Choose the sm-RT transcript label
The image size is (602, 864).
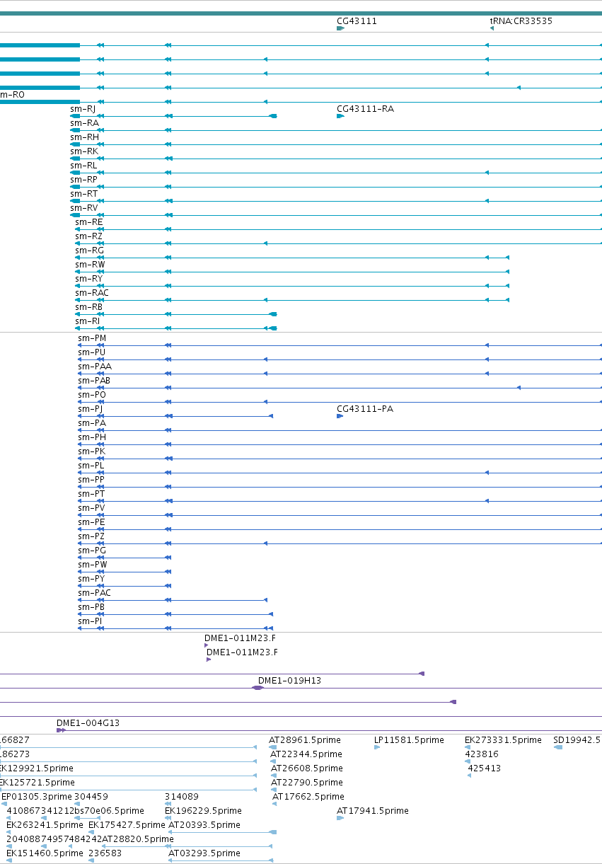click(83, 194)
